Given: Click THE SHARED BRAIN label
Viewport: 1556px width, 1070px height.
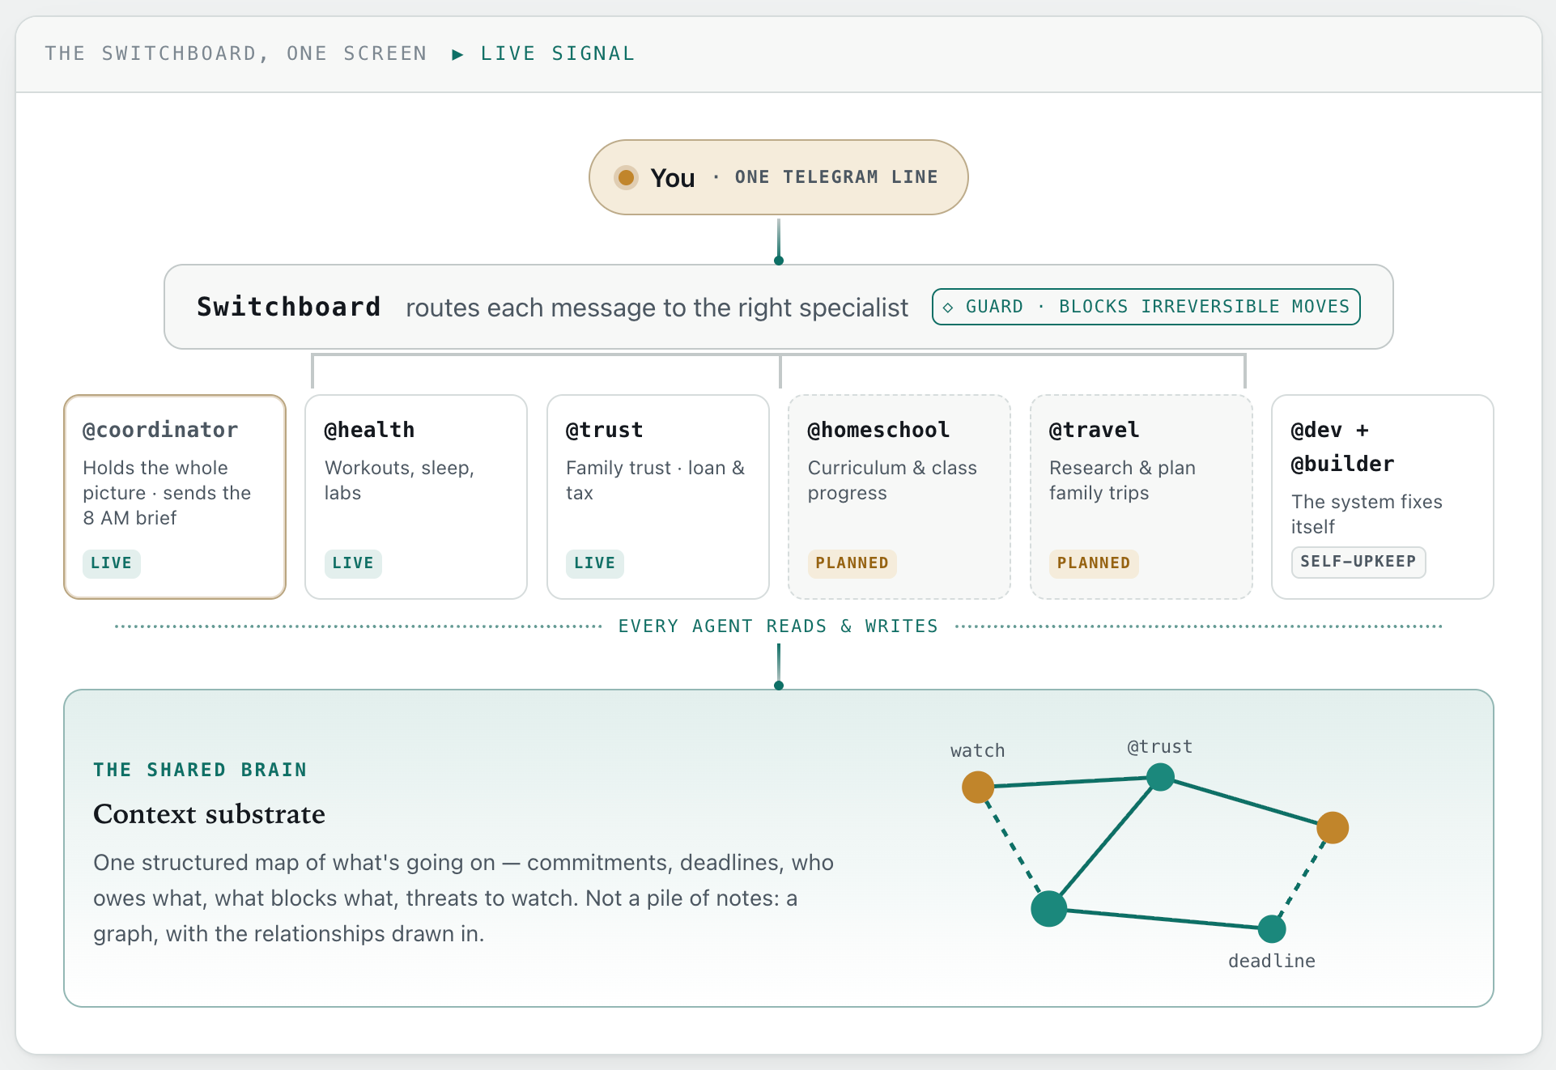Looking at the screenshot, I should (200, 770).
